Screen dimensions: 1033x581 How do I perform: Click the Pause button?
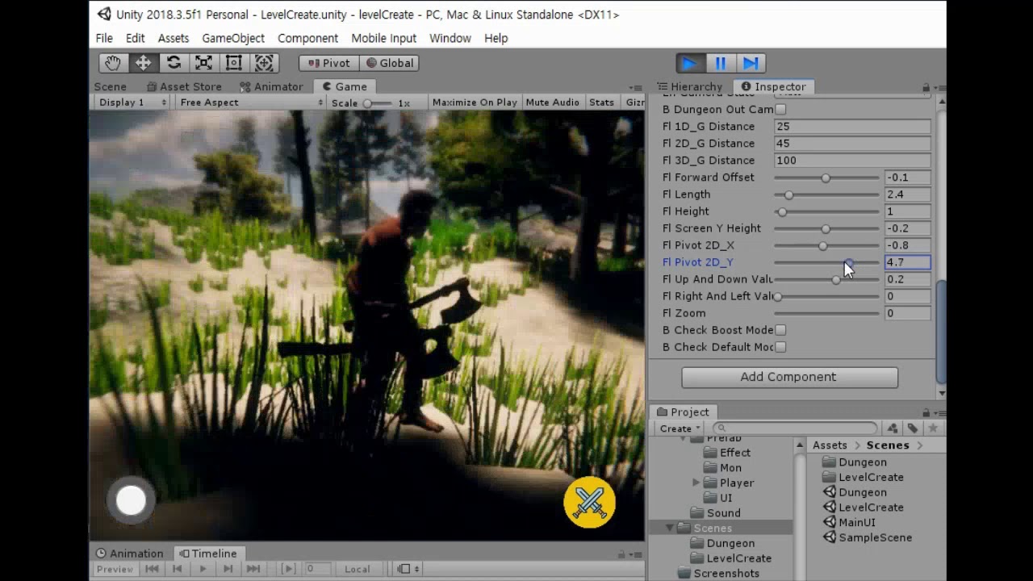click(x=721, y=63)
